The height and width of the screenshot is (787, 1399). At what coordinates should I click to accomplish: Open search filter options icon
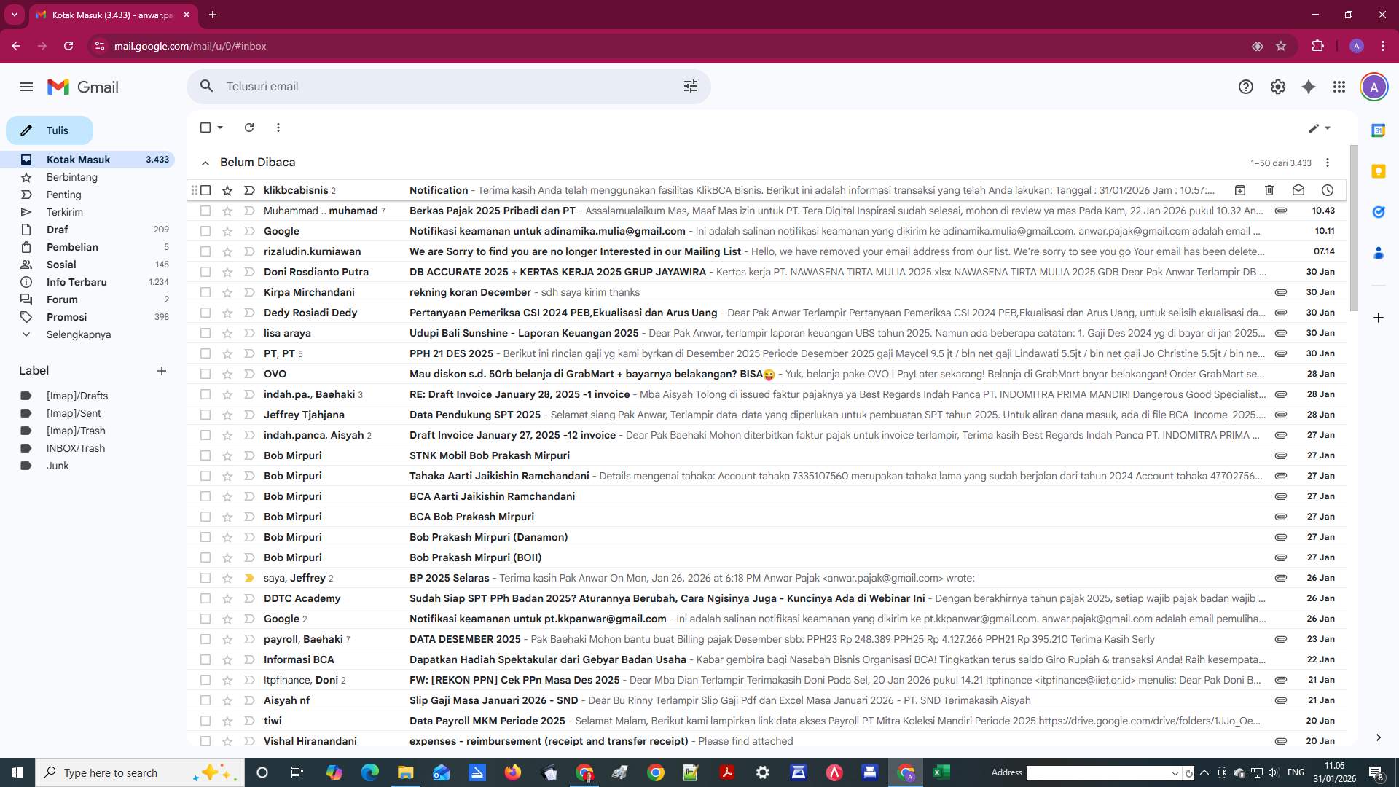tap(690, 86)
